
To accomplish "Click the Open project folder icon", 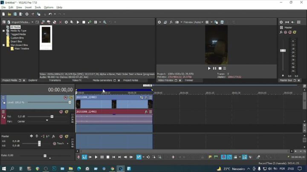I will tap(9, 14).
